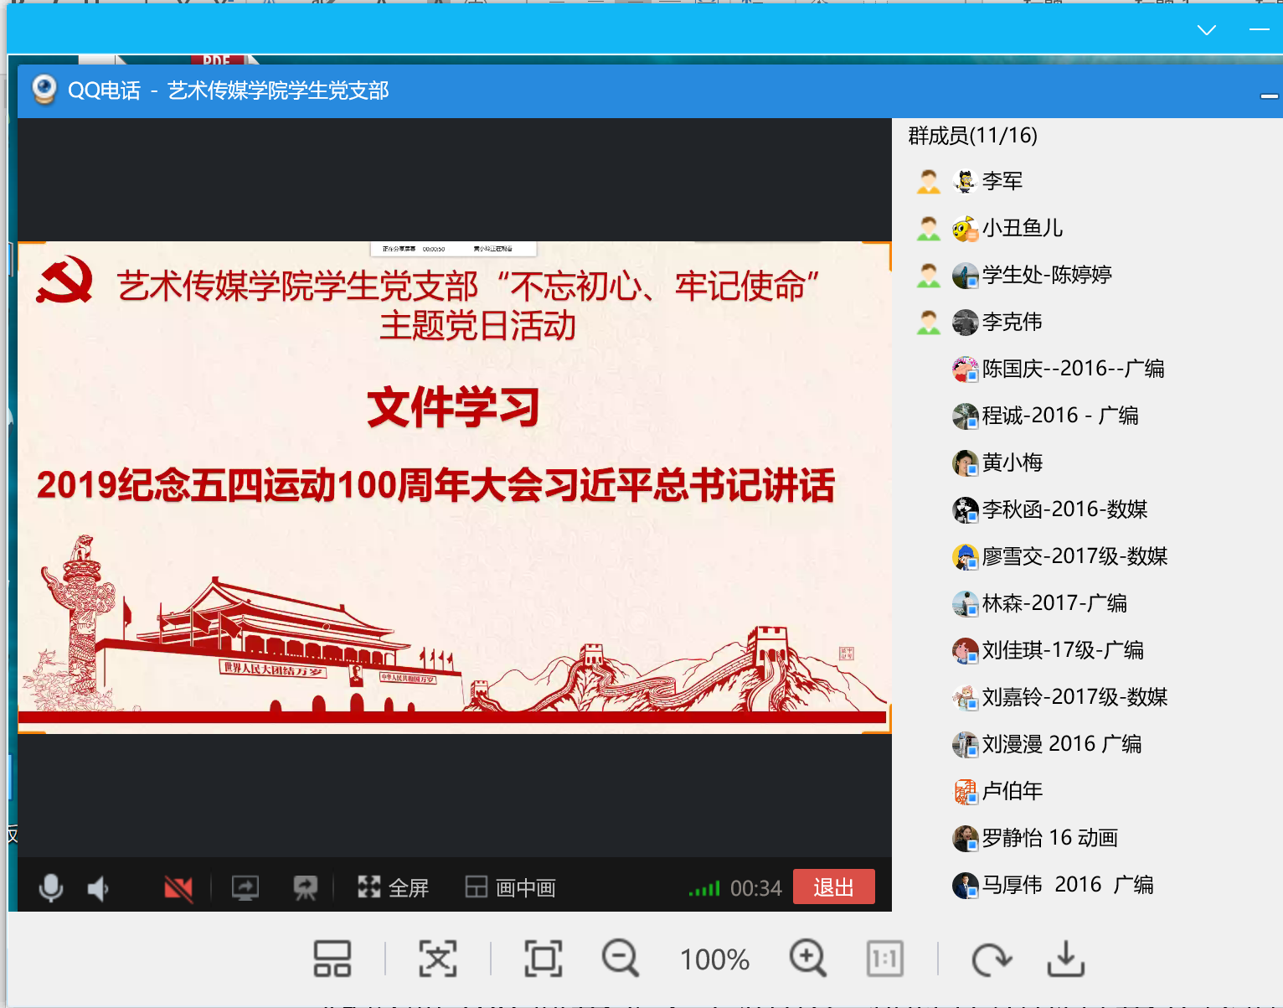
Task: Enter fullscreen with 全屏 button
Action: point(394,887)
